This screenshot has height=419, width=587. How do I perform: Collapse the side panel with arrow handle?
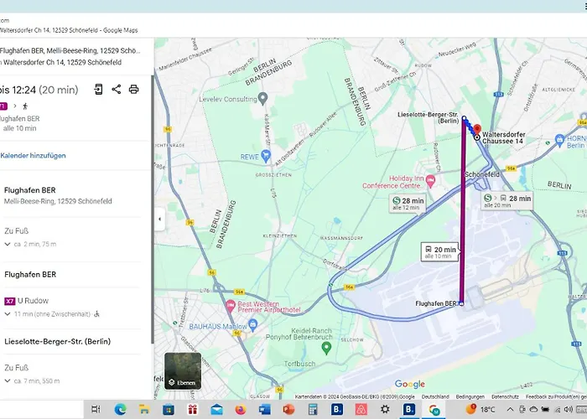click(159, 219)
